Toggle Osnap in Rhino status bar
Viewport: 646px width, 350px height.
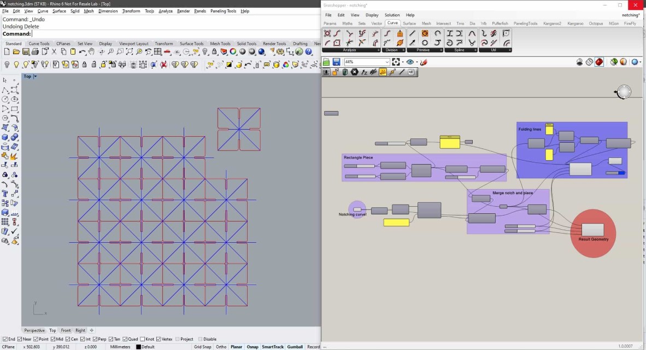pos(252,347)
